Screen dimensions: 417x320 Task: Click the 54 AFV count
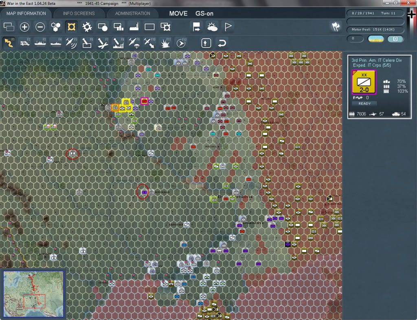click(403, 114)
